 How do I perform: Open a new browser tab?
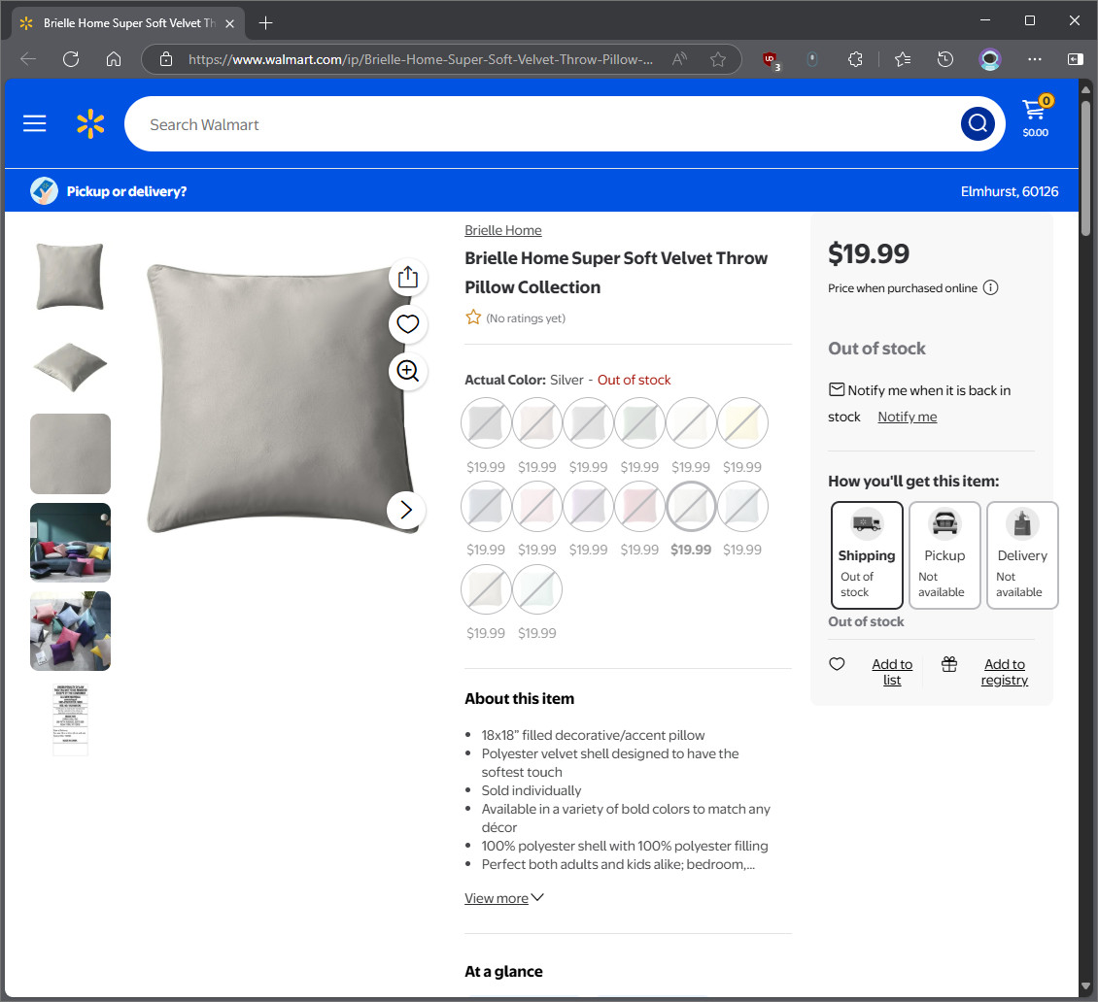click(x=265, y=23)
